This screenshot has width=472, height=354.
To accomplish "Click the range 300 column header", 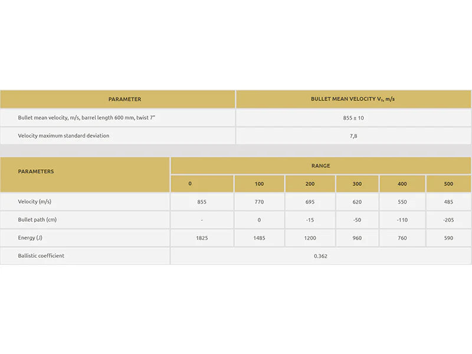I will 357,183.
